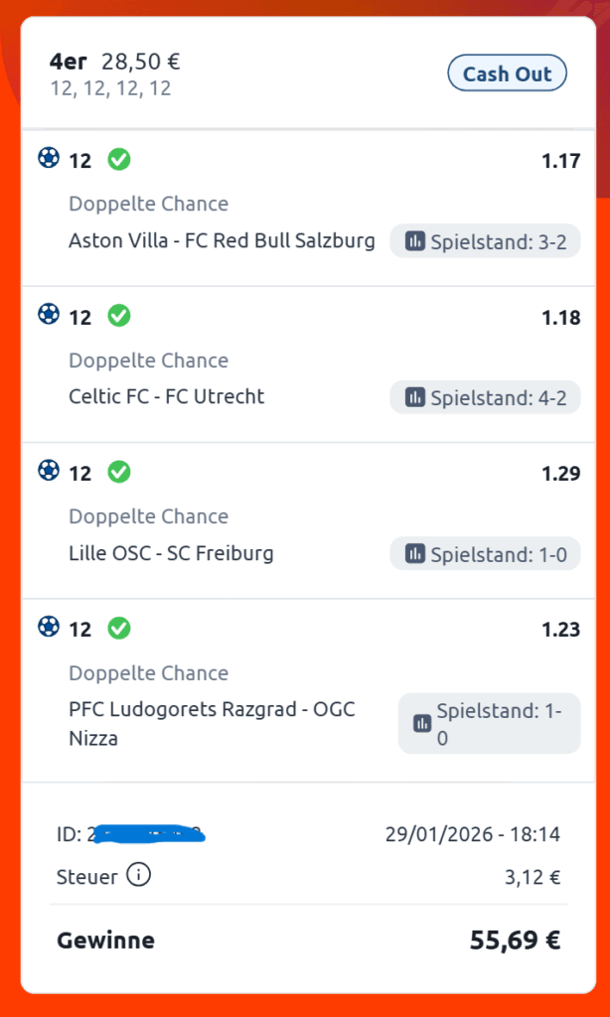This screenshot has height=1017, width=610.
Task: Select the Aston Villa - FC Red Bull Salzburg match
Action: (x=222, y=240)
